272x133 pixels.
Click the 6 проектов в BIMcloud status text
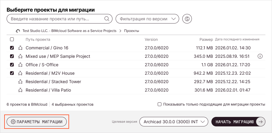coord(27,104)
